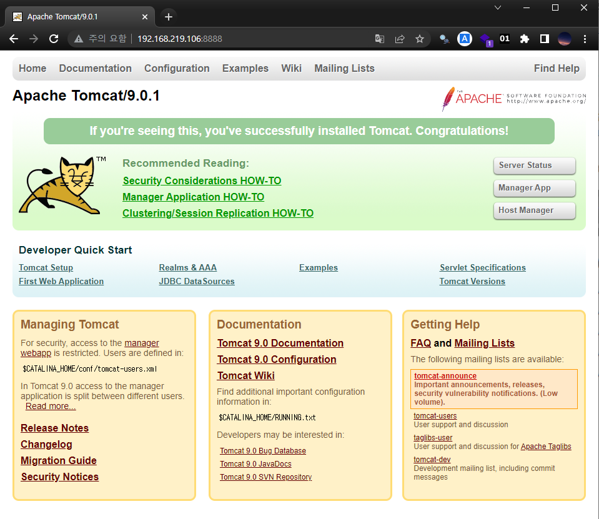Toggle the browser side panel icon
Viewport: 599px width, 519px height.
click(545, 39)
